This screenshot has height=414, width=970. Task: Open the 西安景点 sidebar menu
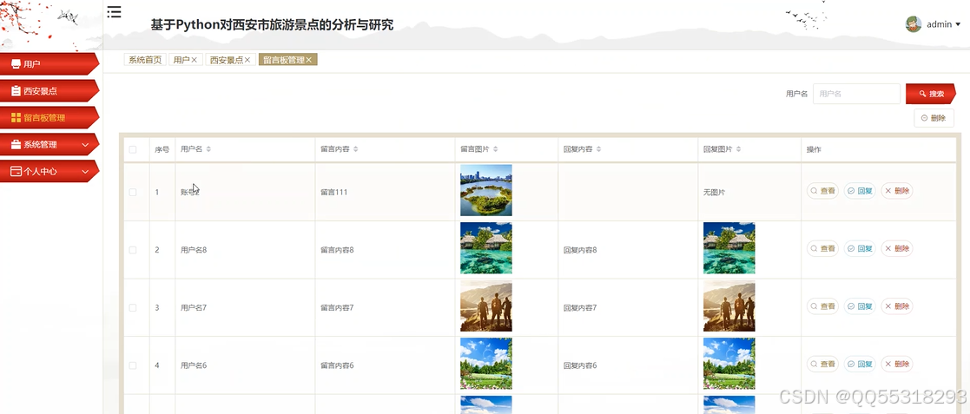pyautogui.click(x=49, y=91)
